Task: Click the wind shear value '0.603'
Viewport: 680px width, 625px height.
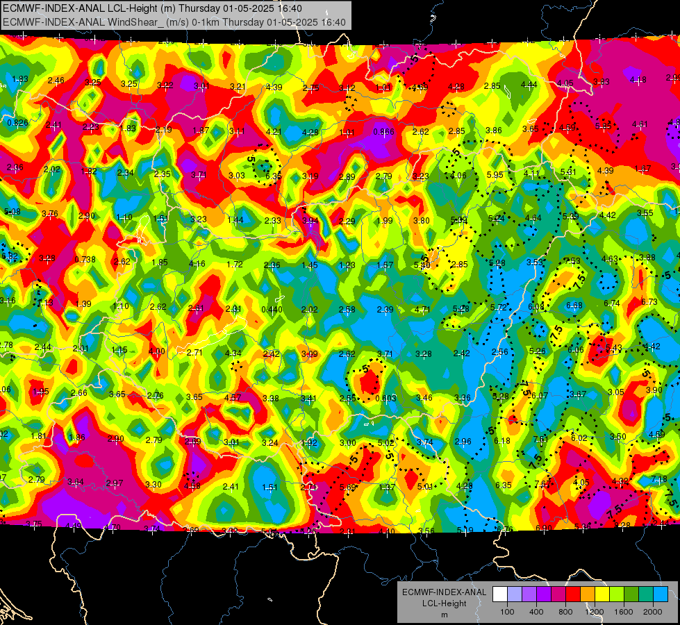Action: click(385, 398)
